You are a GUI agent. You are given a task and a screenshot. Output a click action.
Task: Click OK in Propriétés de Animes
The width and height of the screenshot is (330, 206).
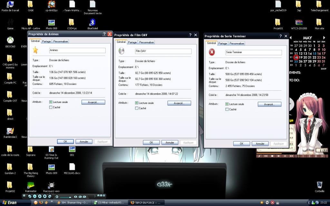[65, 142]
